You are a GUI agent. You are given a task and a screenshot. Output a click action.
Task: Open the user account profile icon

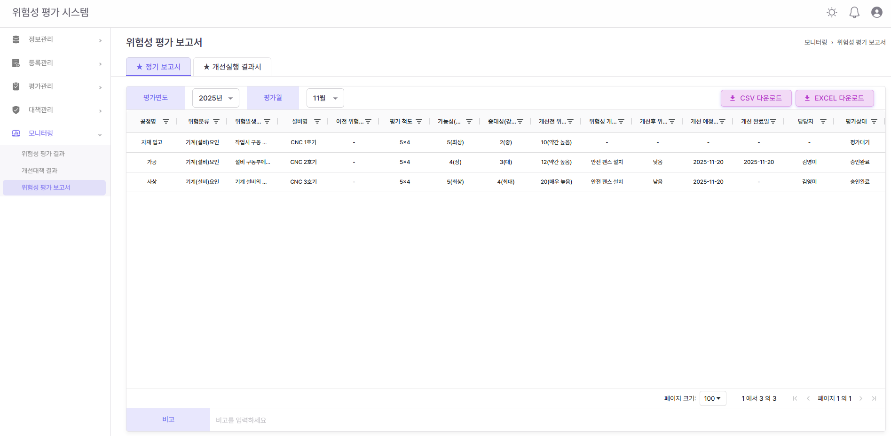(876, 13)
